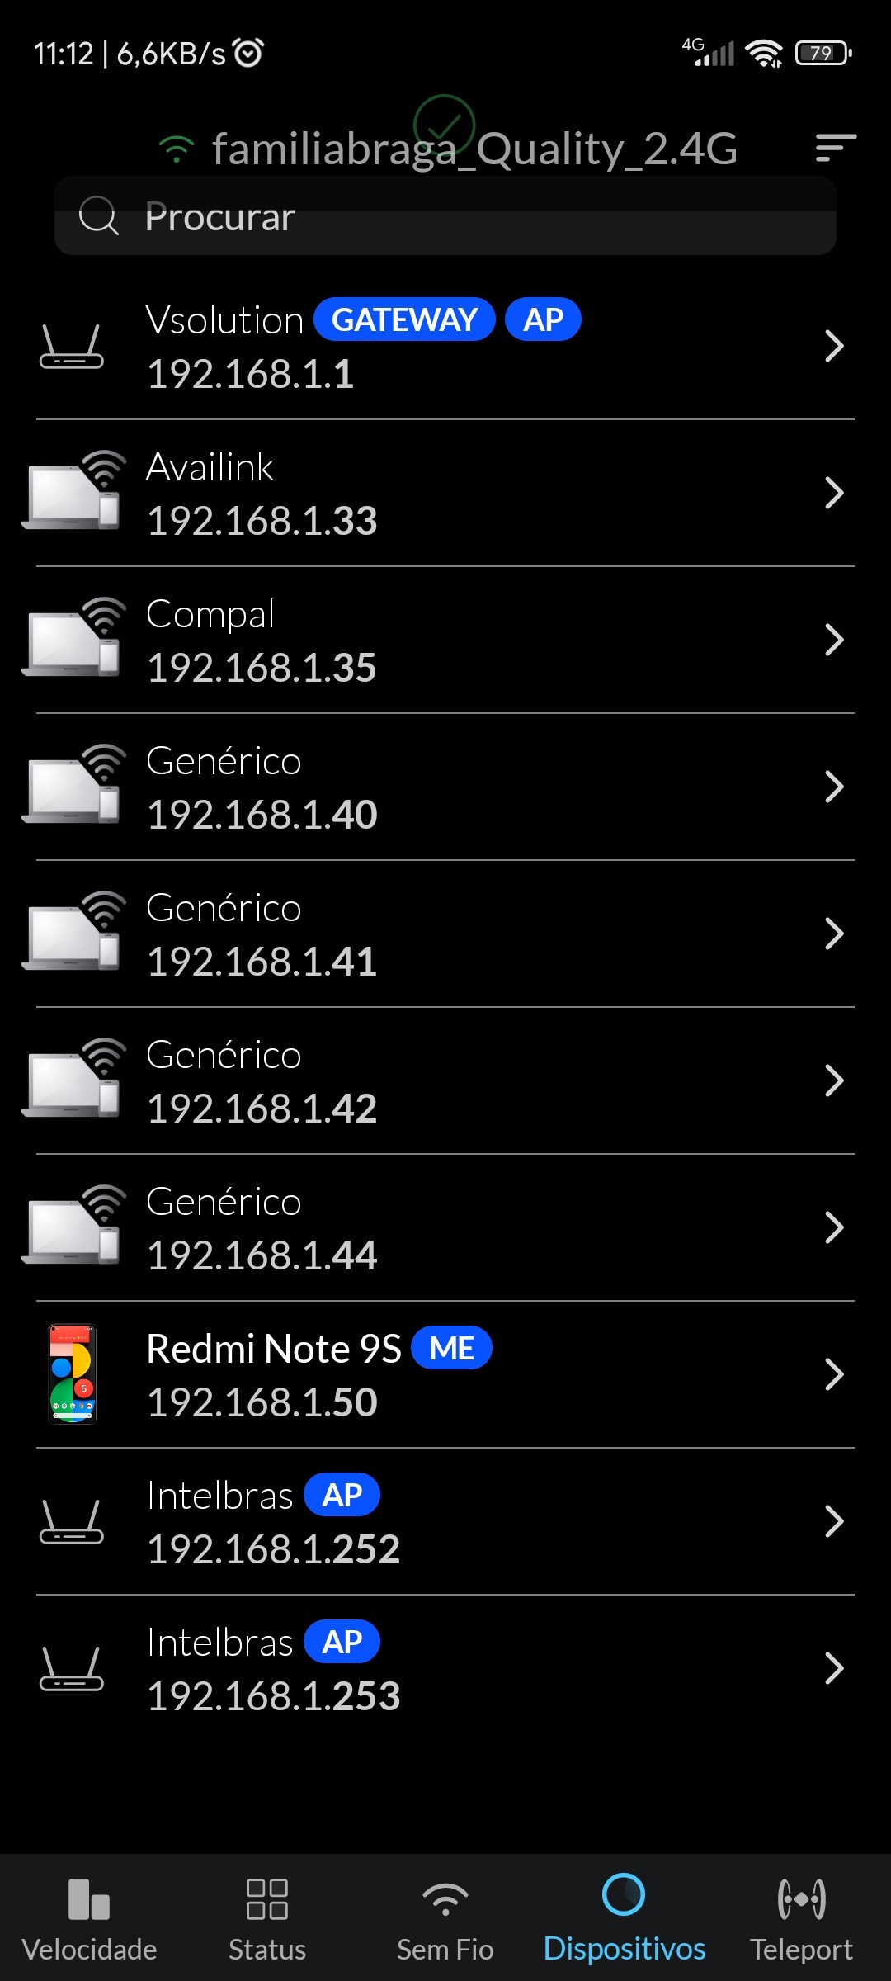
Task: Tap the Vsolution router icon
Action: click(72, 347)
